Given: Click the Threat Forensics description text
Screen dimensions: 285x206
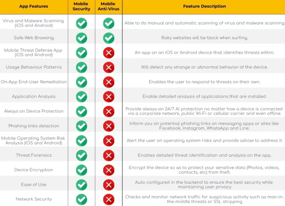Looking at the screenshot, I should click(x=204, y=155).
